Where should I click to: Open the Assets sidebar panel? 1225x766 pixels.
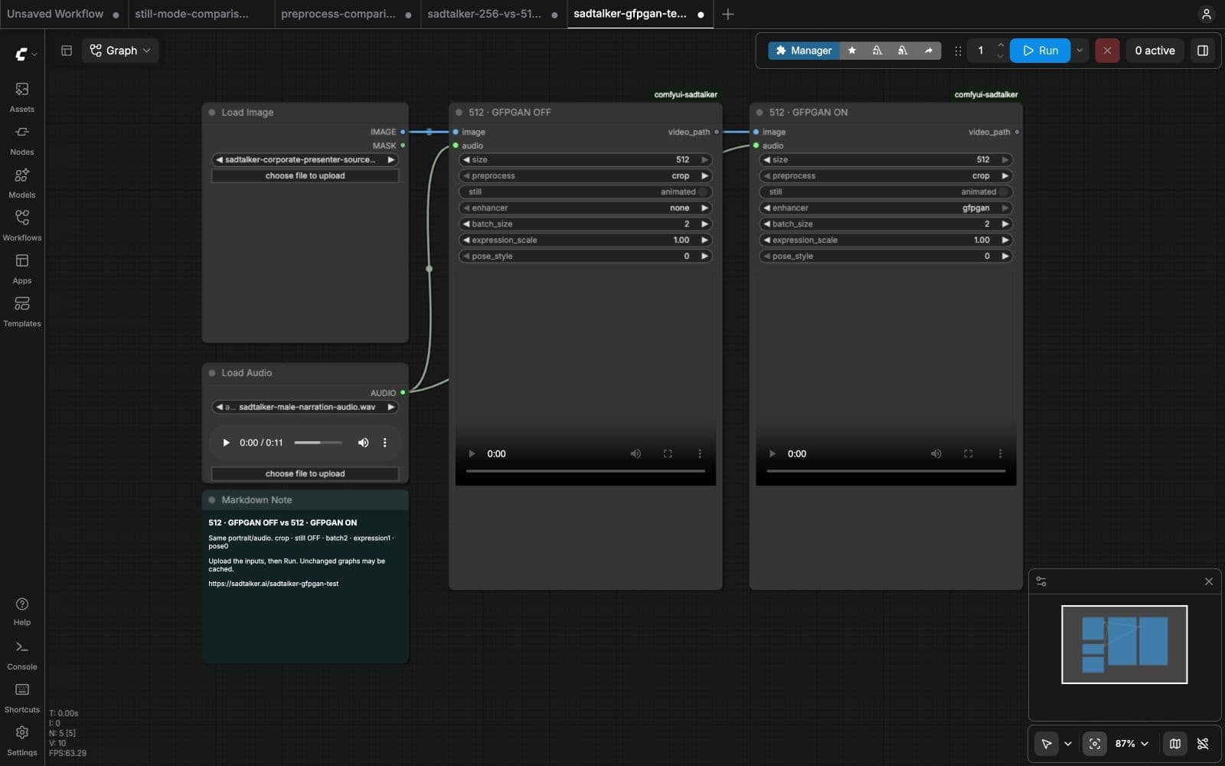[x=21, y=97]
